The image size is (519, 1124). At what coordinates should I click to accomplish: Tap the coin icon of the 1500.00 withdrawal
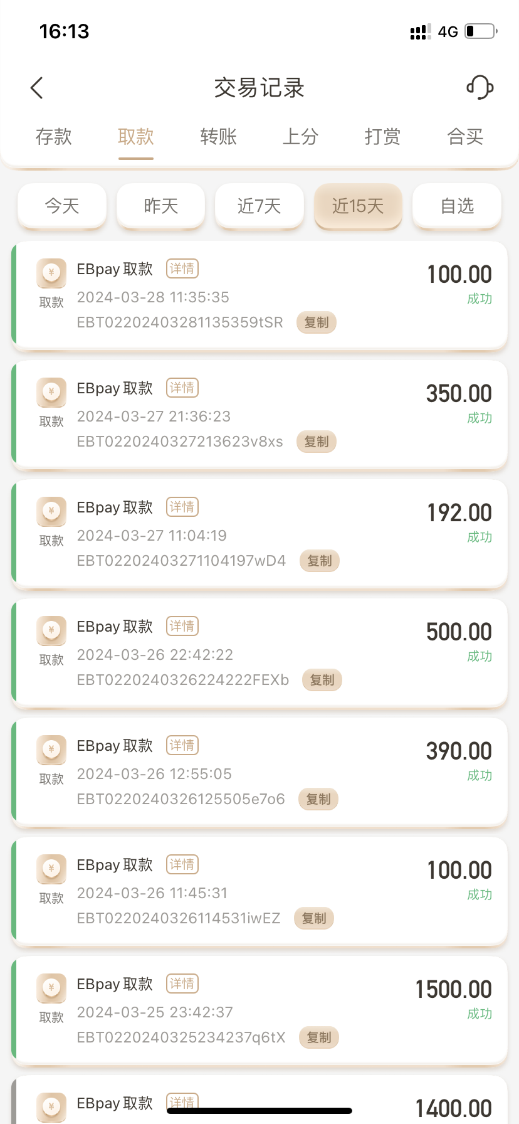tap(51, 988)
